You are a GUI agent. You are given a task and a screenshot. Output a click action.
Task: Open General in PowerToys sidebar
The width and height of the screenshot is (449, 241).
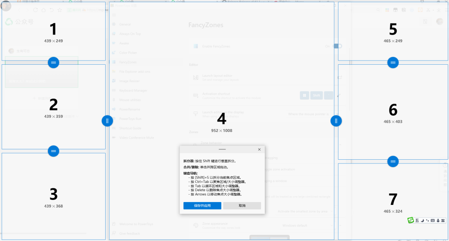click(x=125, y=24)
